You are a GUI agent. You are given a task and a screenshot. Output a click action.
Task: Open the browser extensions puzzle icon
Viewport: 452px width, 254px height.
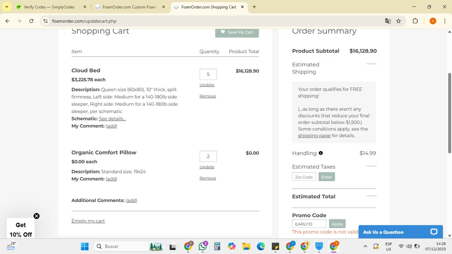[415, 21]
